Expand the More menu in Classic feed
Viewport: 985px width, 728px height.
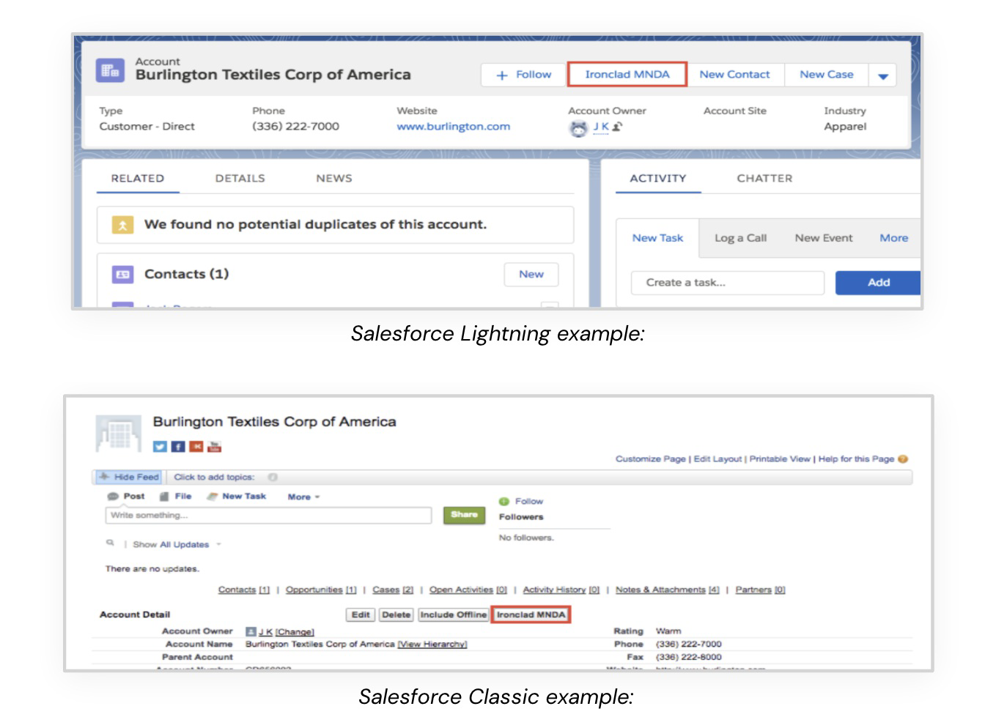click(x=304, y=497)
